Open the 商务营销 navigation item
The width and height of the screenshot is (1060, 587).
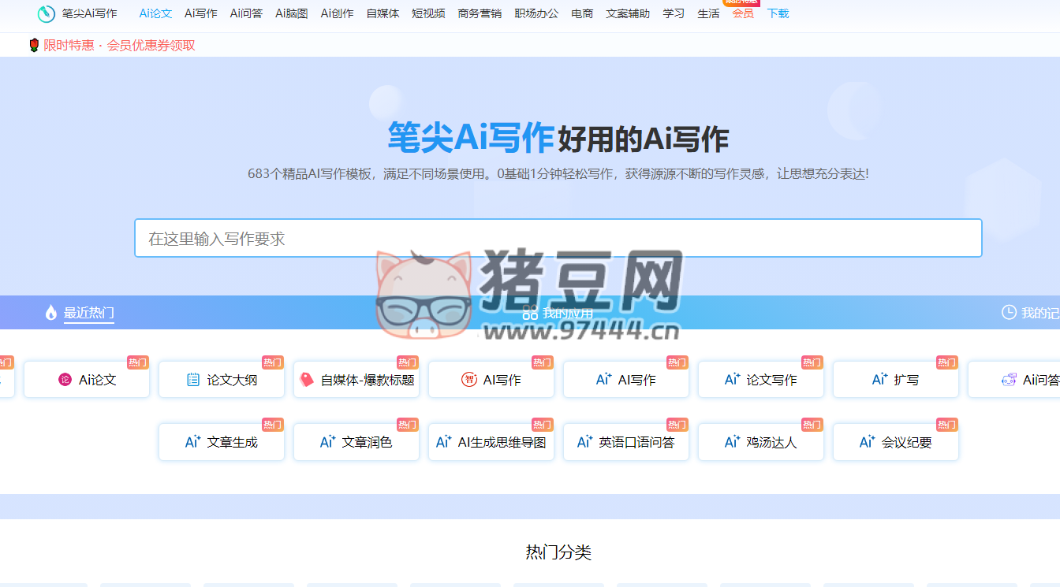480,13
